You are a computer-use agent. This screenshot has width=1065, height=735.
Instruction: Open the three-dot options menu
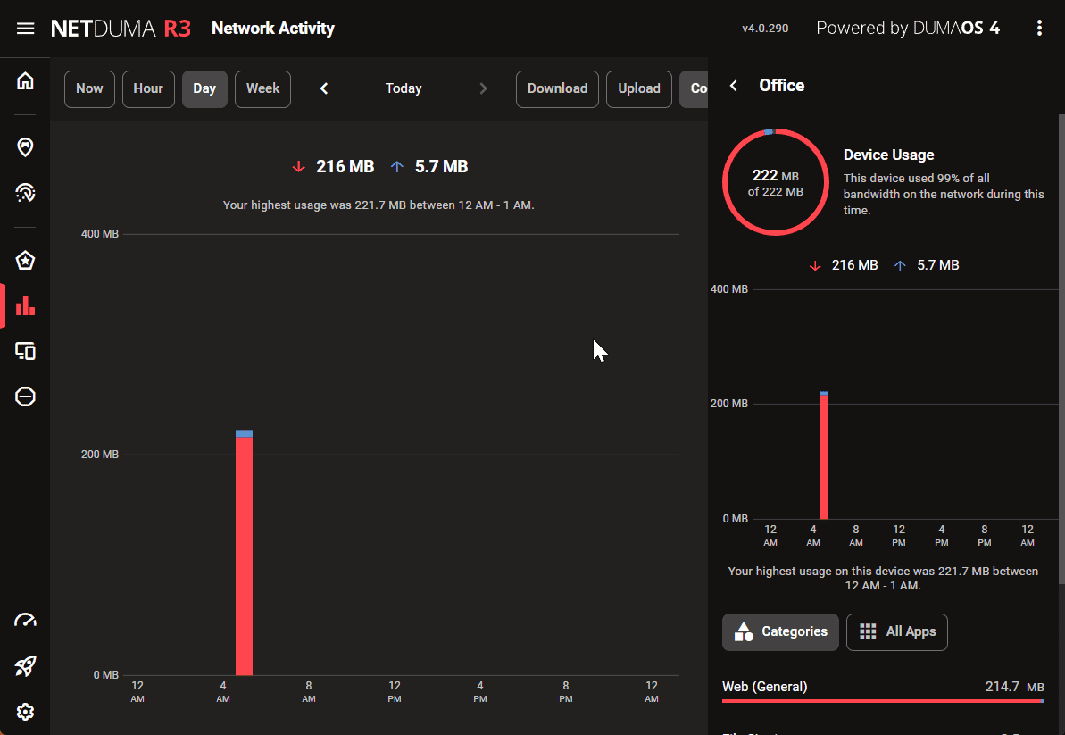(1039, 29)
